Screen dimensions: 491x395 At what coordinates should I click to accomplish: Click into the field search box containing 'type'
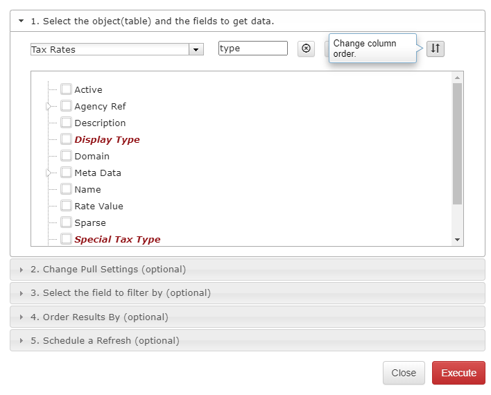click(253, 49)
